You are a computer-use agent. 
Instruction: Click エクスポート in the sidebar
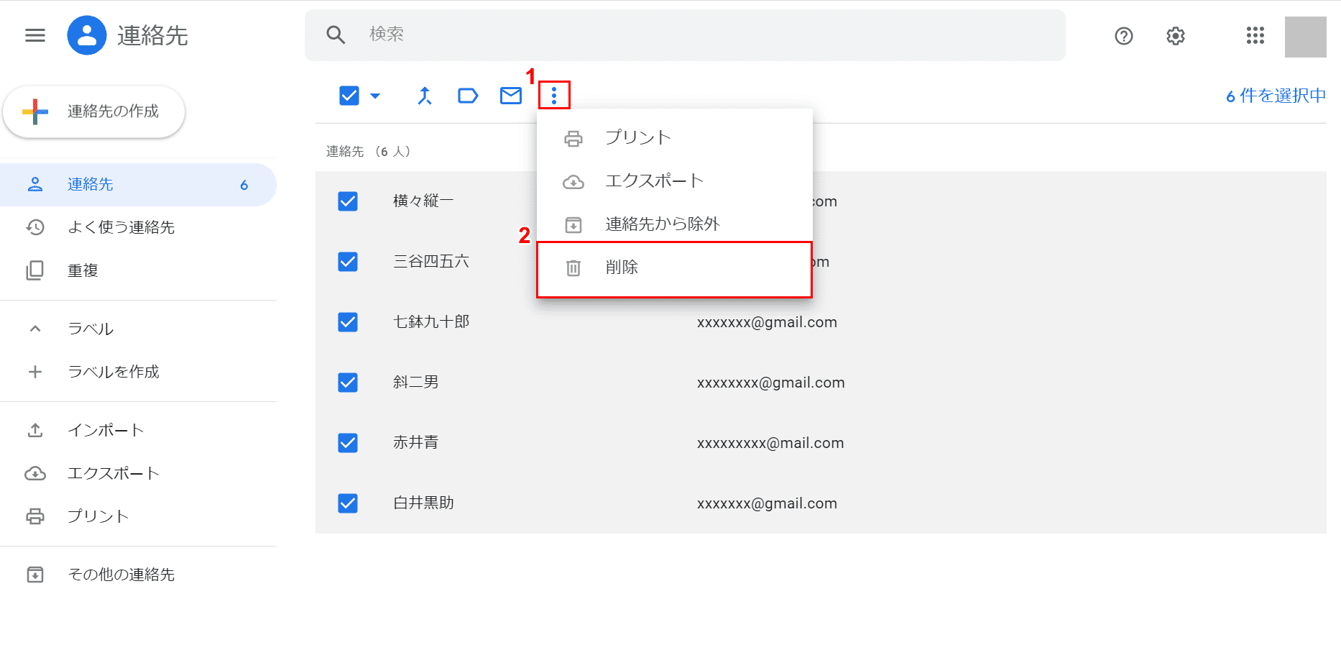pos(138,473)
